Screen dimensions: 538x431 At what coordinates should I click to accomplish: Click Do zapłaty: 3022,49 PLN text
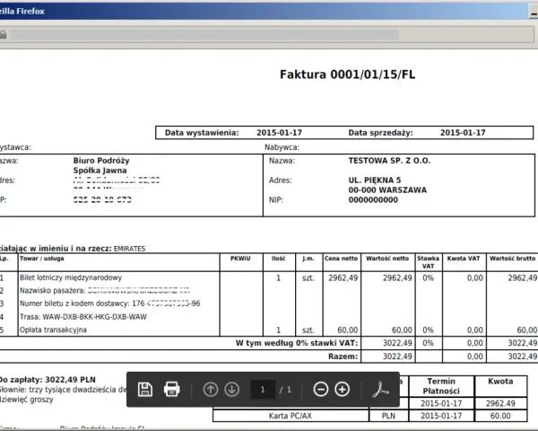[48, 380]
